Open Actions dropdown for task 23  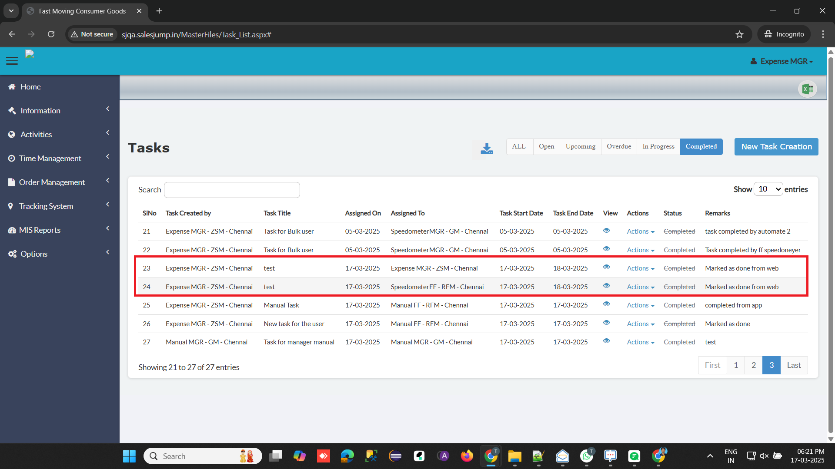641,268
